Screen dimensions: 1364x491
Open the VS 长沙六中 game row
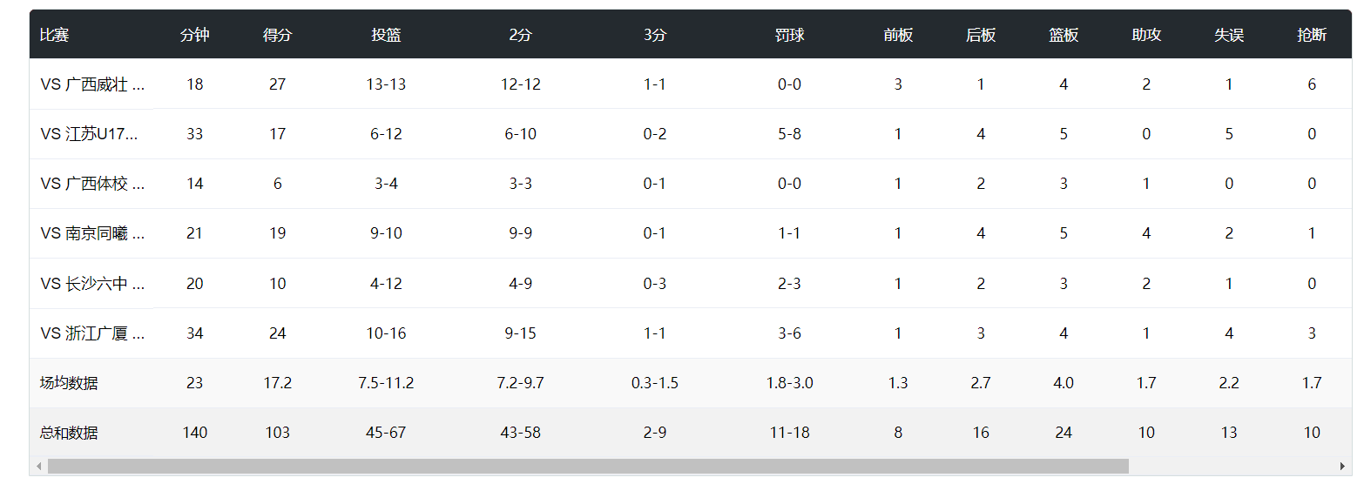pyautogui.click(x=92, y=284)
